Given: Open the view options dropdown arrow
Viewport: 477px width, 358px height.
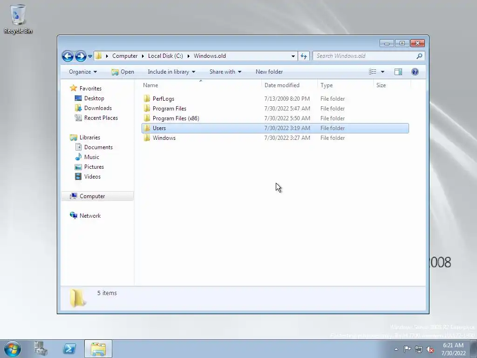Looking at the screenshot, I should pyautogui.click(x=383, y=72).
